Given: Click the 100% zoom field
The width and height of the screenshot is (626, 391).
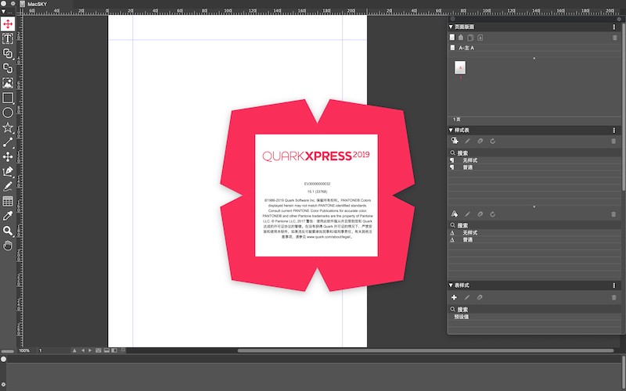Looking at the screenshot, I should (x=26, y=350).
